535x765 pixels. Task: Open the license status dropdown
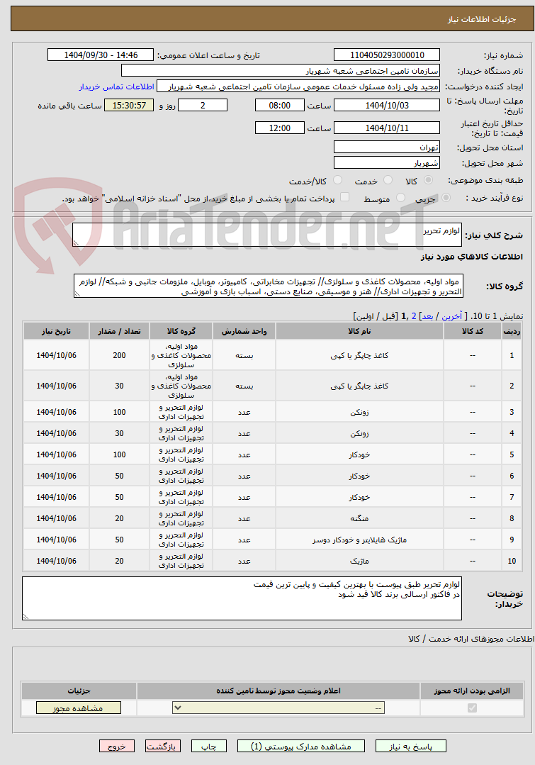coord(278,708)
